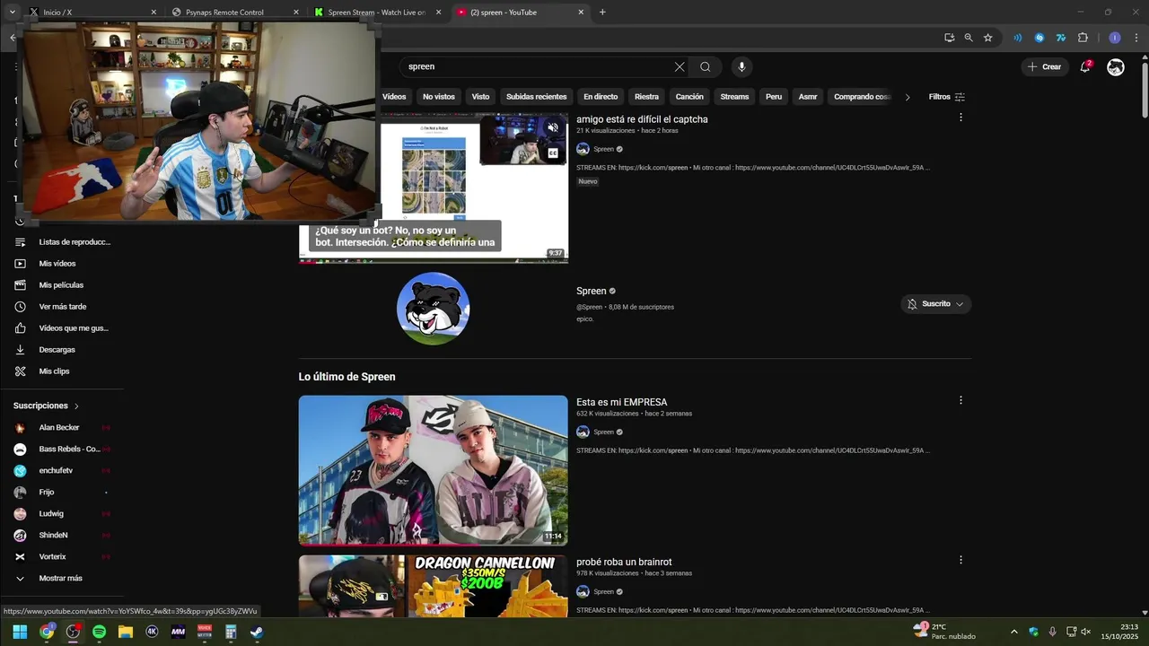The height and width of the screenshot is (646, 1149).
Task: Expand the Suscripciones section chevron
Action: click(x=76, y=406)
